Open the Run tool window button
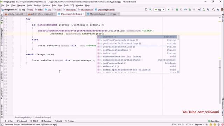224x126 pixels. tap(9, 121)
